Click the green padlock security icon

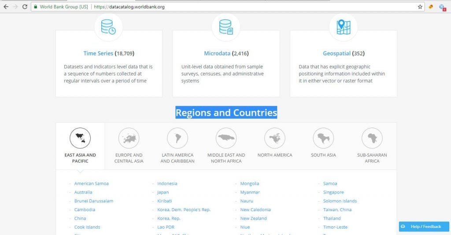(36, 7)
